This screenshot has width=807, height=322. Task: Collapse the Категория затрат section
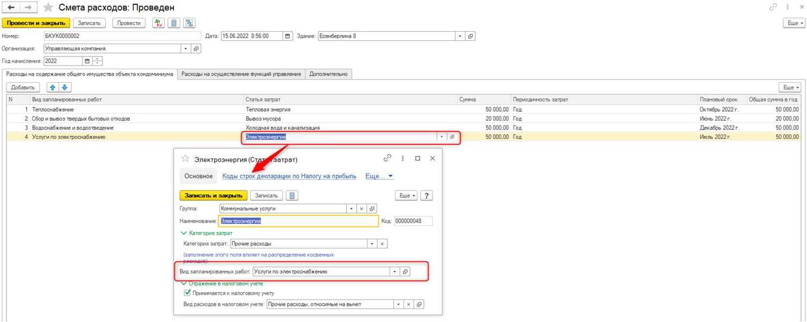(x=184, y=233)
